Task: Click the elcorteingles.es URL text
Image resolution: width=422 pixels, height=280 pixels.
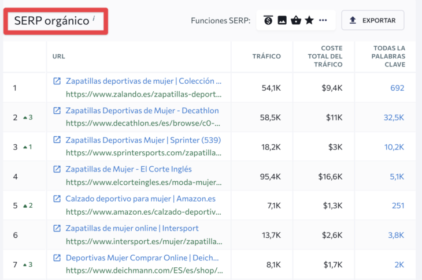Action: [144, 182]
